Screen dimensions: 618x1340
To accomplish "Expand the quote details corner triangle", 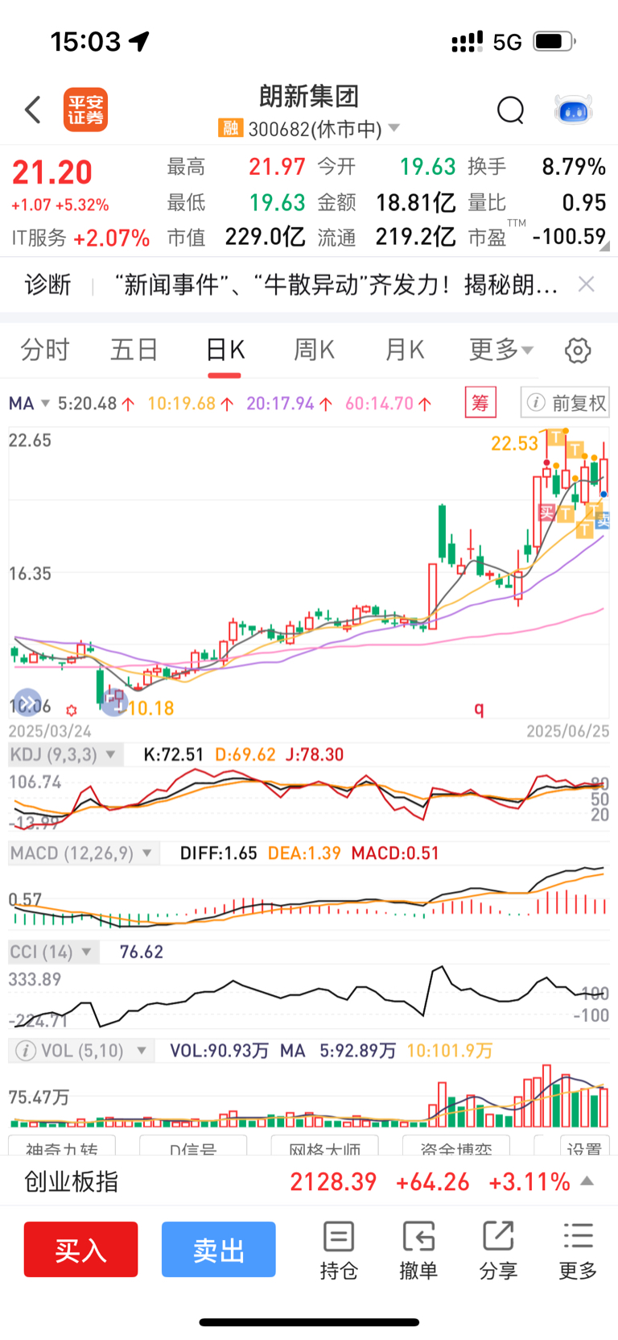I will (604, 246).
